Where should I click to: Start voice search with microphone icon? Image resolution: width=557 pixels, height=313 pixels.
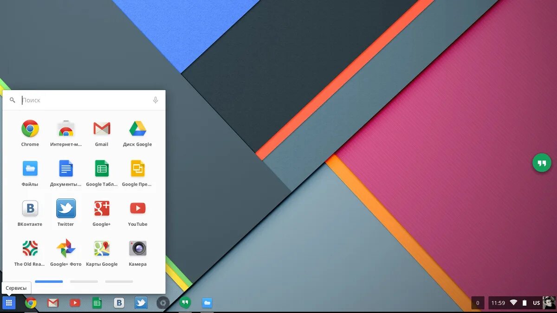click(155, 100)
